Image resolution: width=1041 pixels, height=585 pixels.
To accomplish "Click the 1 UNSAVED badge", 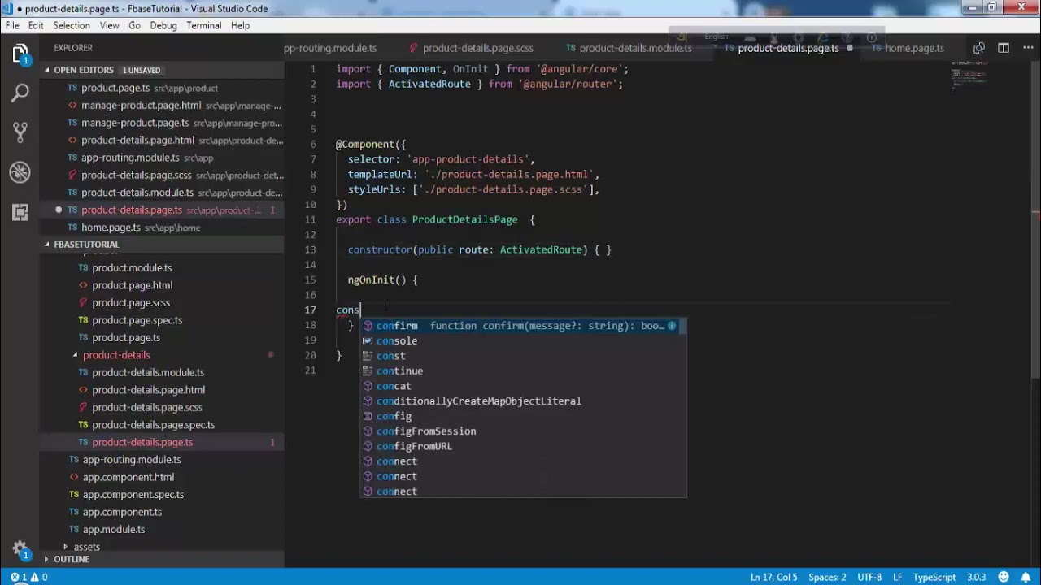I will click(142, 70).
